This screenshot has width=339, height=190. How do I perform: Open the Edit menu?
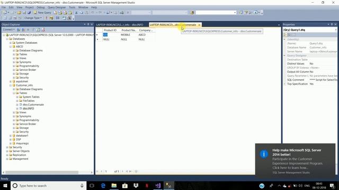click(x=11, y=7)
